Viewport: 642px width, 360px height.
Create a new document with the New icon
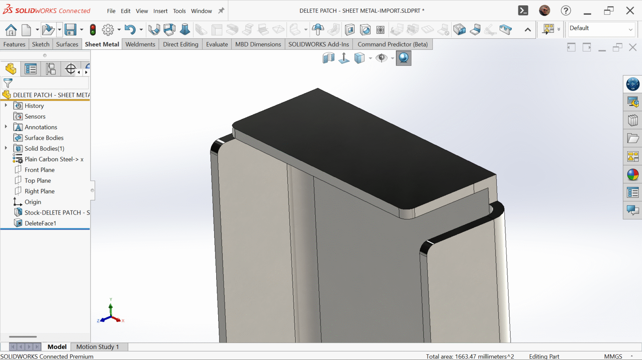26,29
